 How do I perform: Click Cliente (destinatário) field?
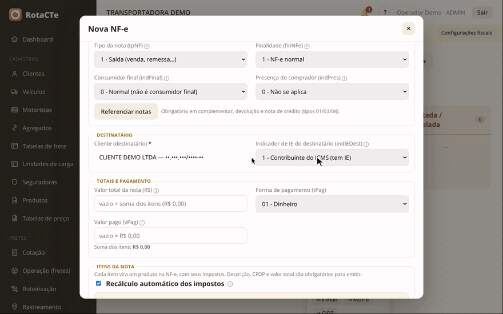[171, 158]
